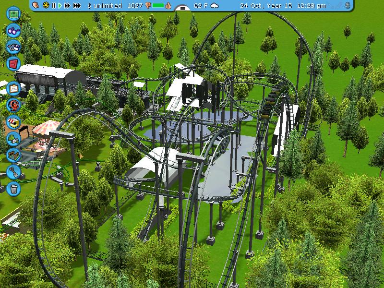384x288 pixels.
Task: Open the rides menu with Ferris wheel icon
Action: pos(13,105)
